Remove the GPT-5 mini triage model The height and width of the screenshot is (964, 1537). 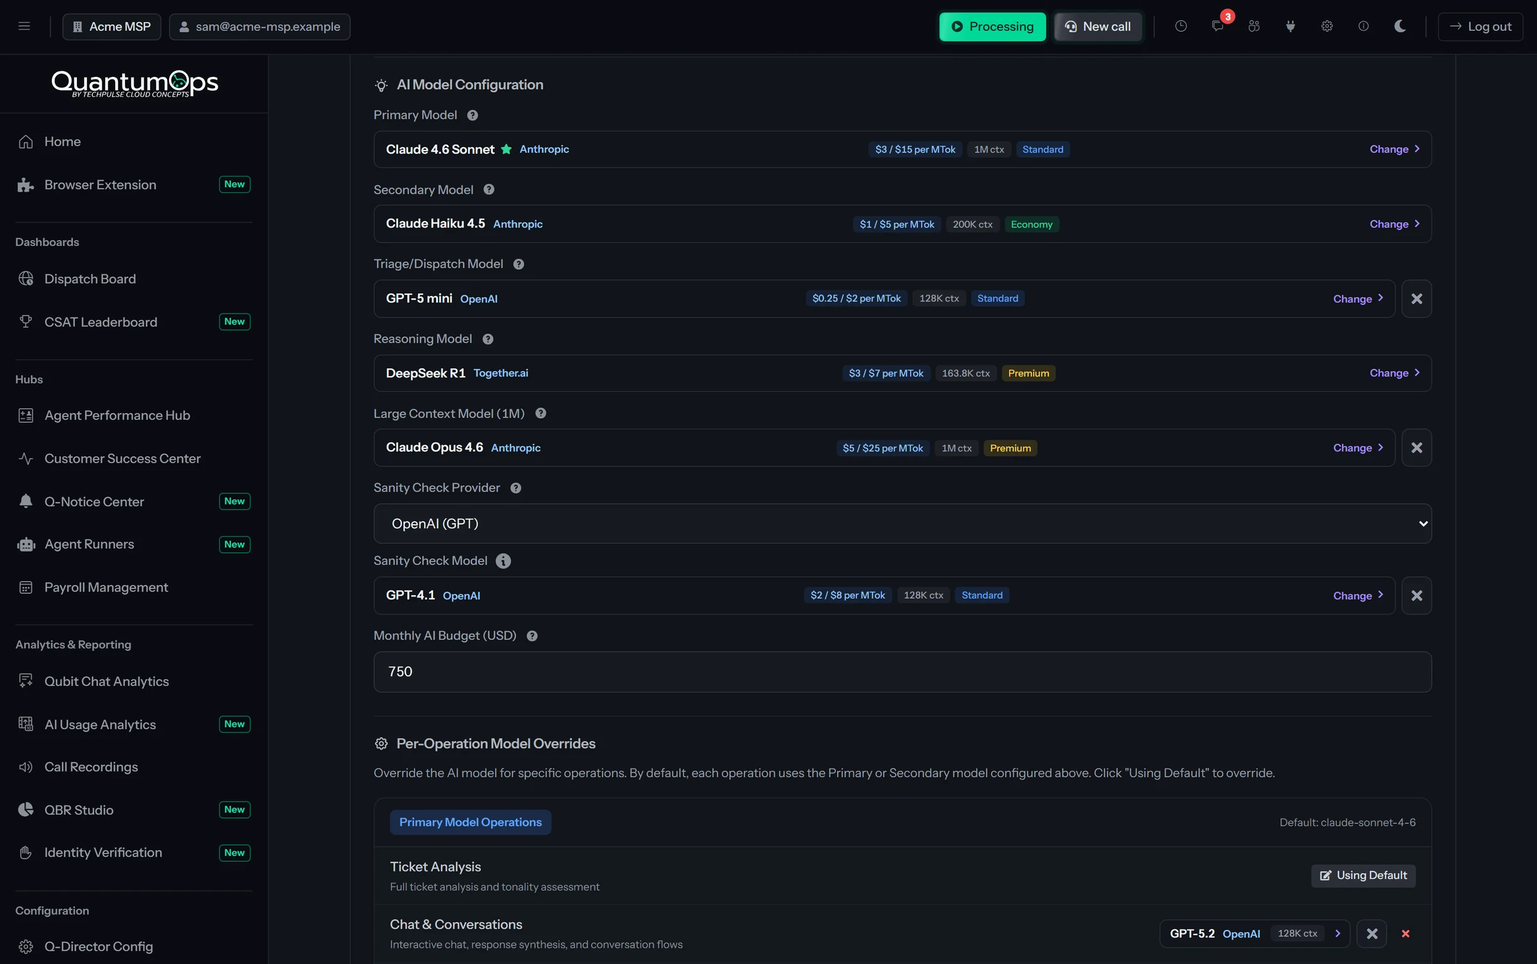1417,298
